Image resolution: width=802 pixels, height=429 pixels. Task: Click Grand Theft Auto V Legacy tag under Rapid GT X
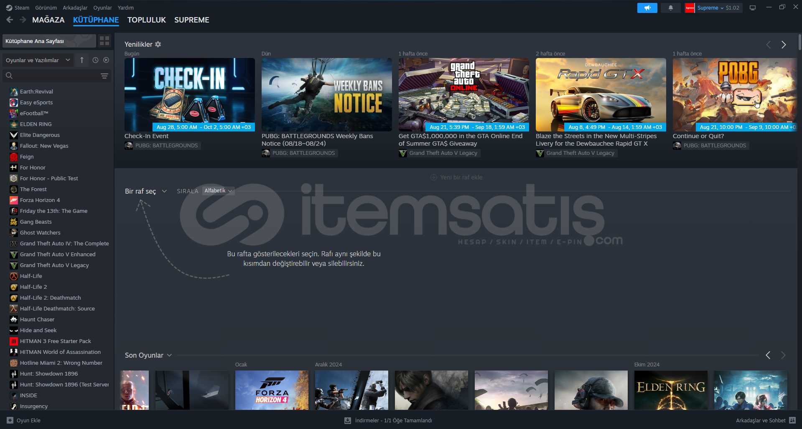577,153
